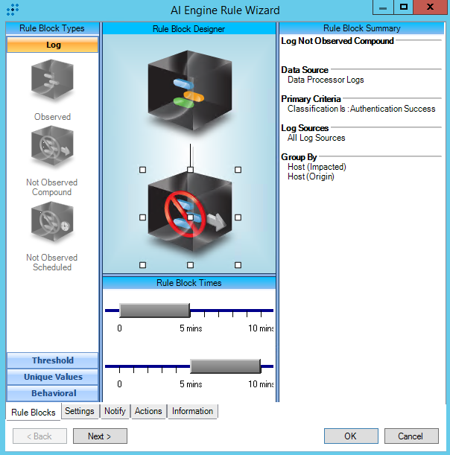Click the AI Engine app icon in title bar
The height and width of the screenshot is (455, 450).
pos(13,10)
